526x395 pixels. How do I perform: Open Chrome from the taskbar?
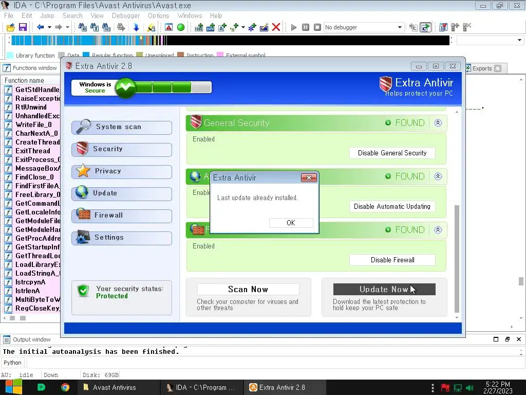pyautogui.click(x=65, y=387)
